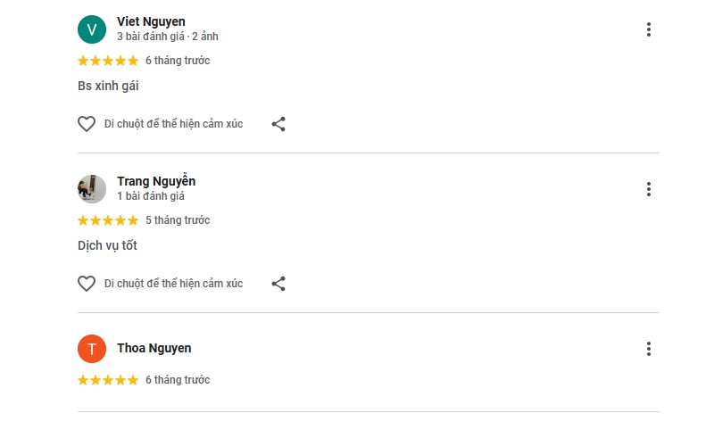Click Thoa Nguyen's orange avatar
The width and height of the screenshot is (706, 430).
pyautogui.click(x=92, y=349)
